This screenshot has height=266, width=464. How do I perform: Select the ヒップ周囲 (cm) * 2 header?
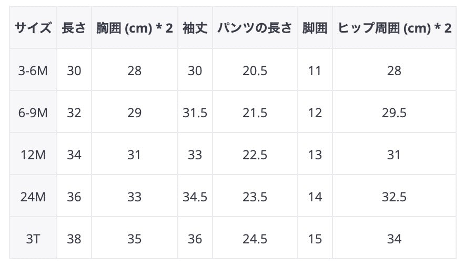(x=394, y=28)
